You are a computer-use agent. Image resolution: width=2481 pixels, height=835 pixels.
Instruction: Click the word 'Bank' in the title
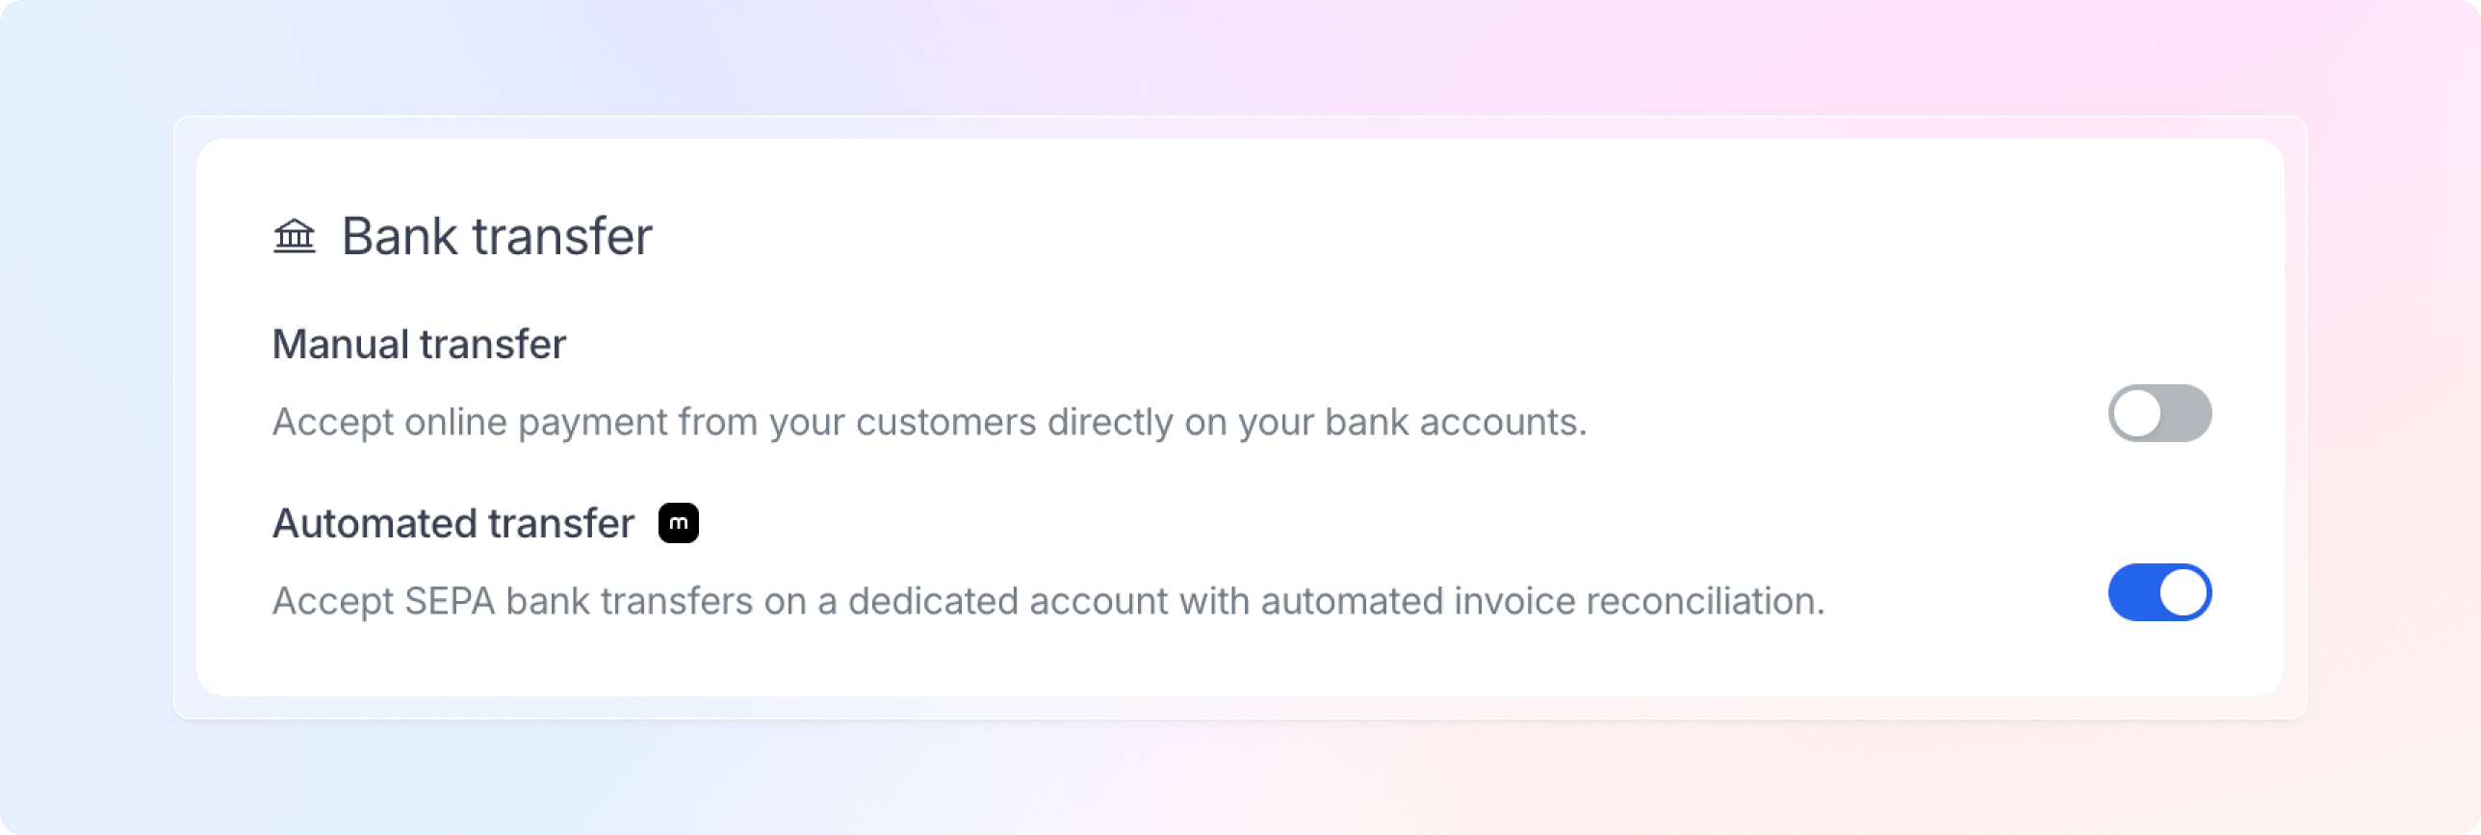click(400, 236)
